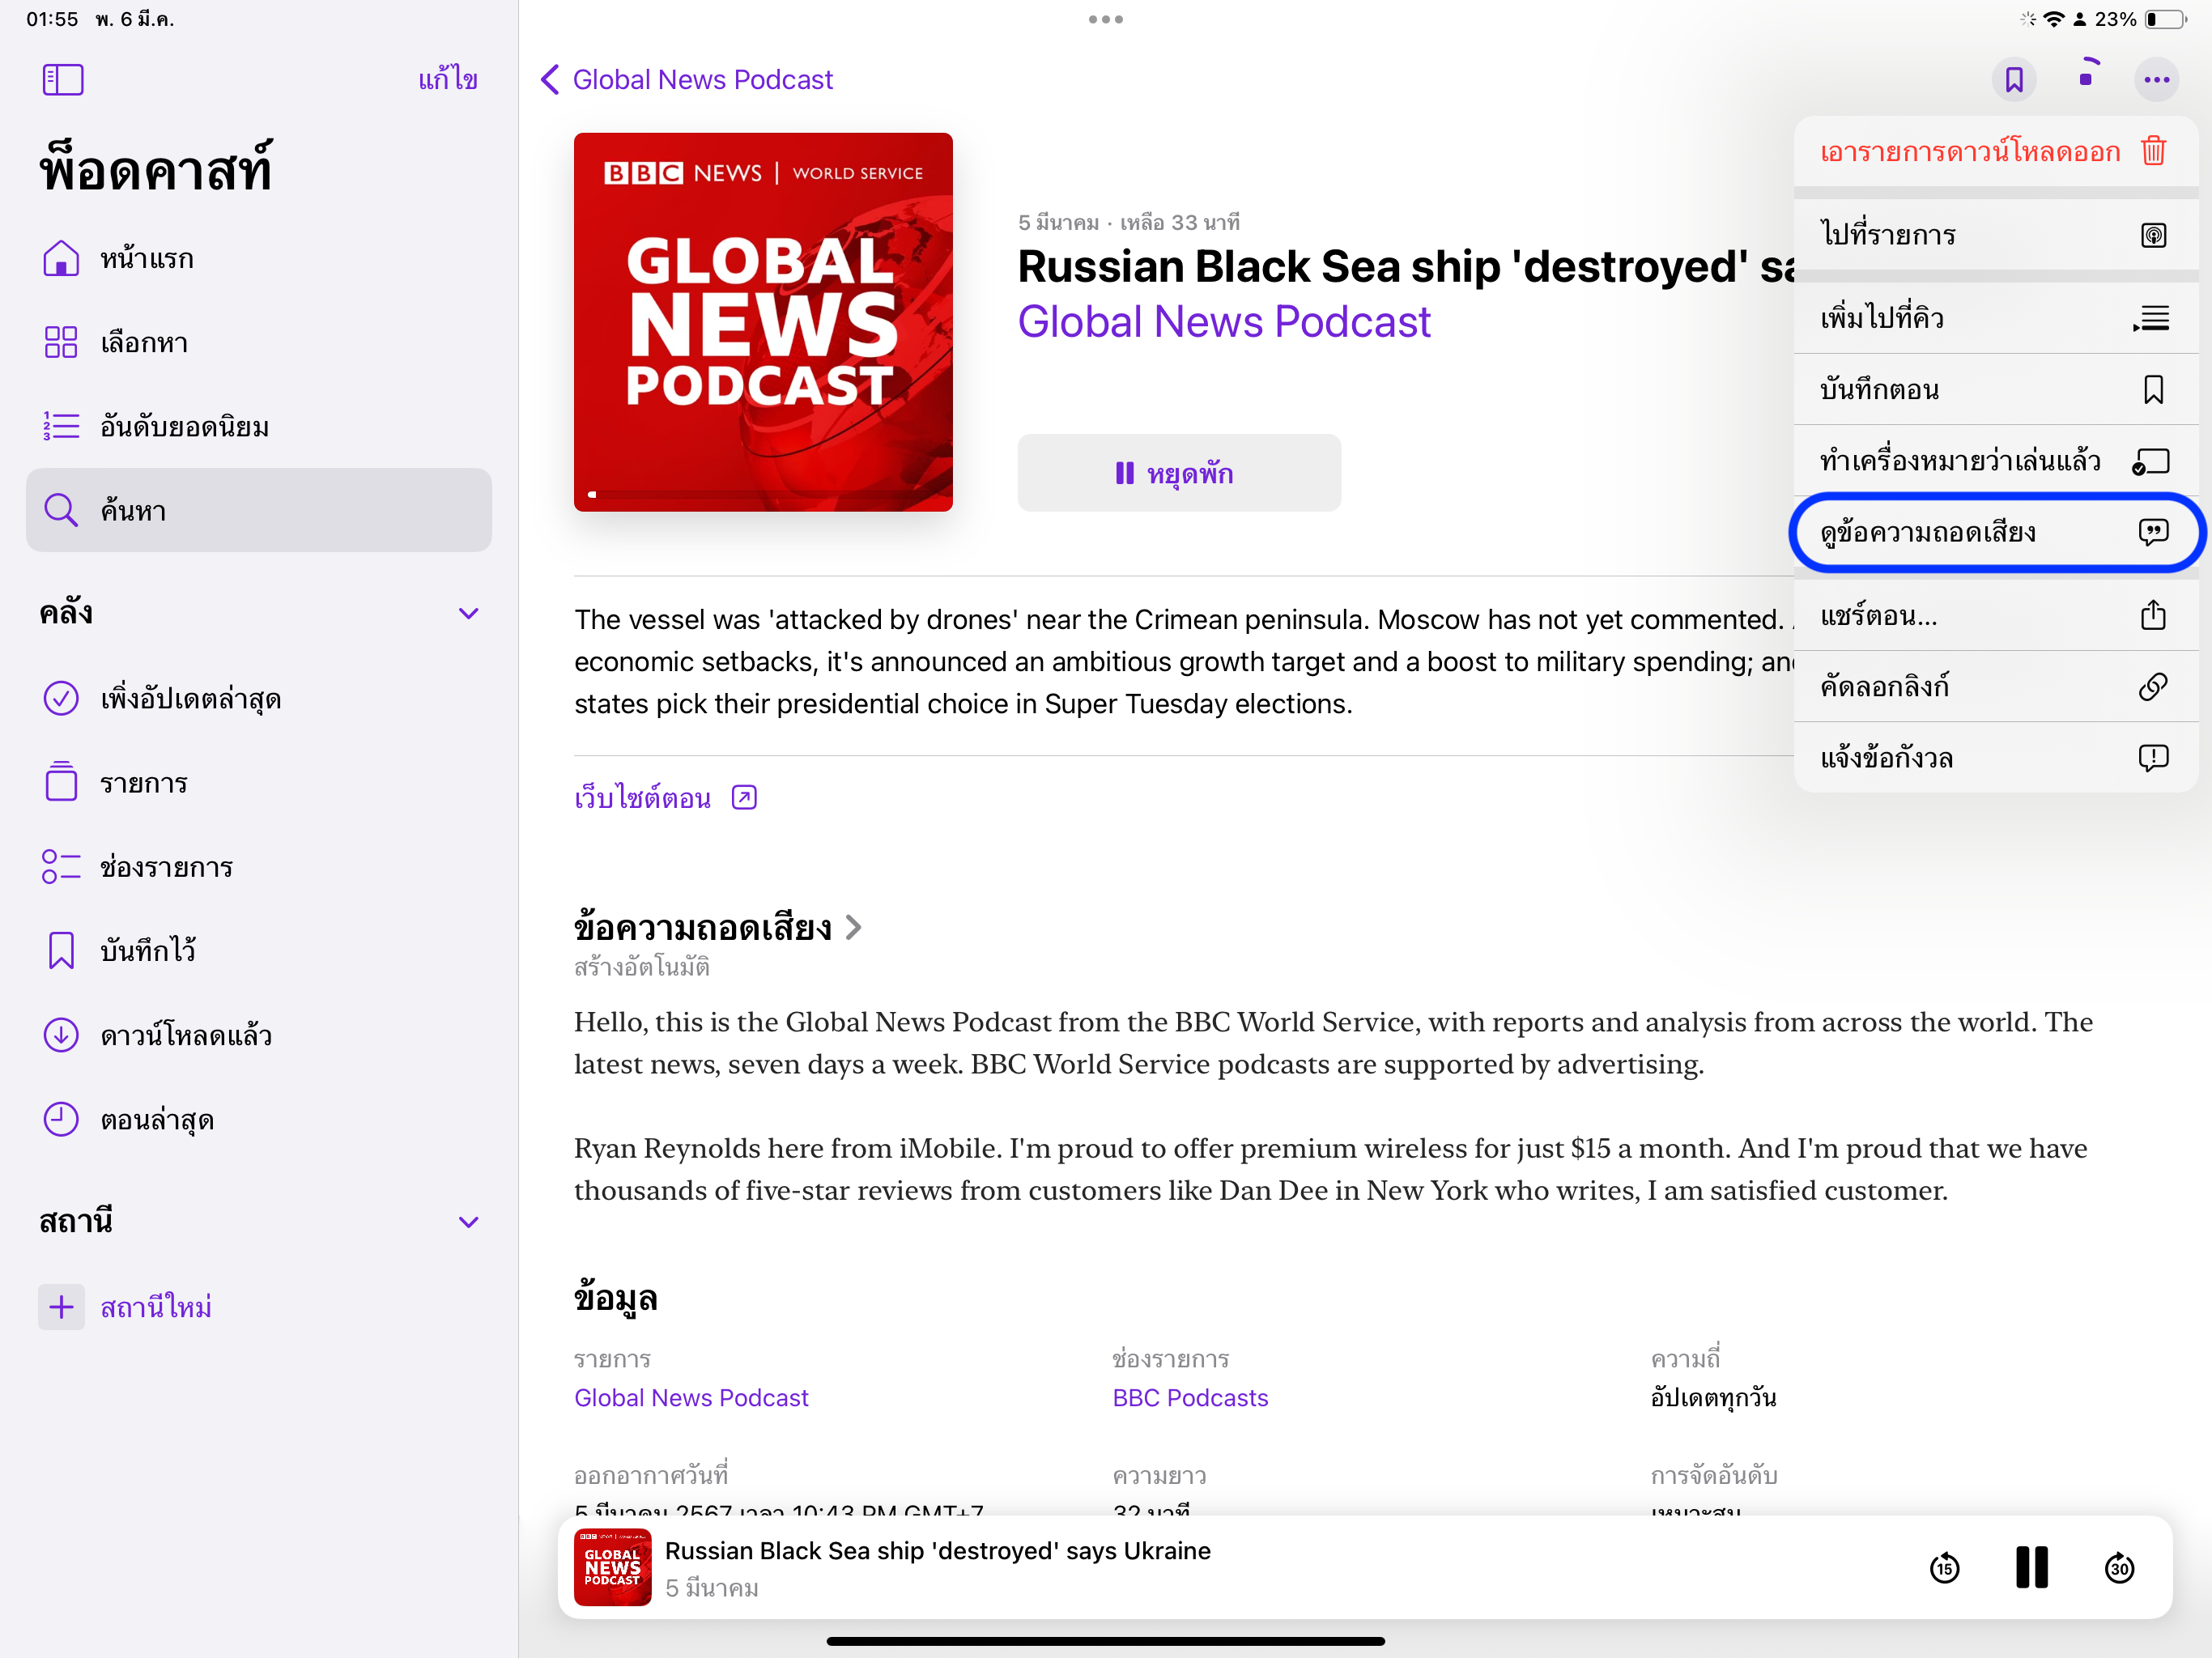Choose บันทึกตอน in the context menu
Image resolution: width=2212 pixels, height=1658 pixels.
(1994, 389)
